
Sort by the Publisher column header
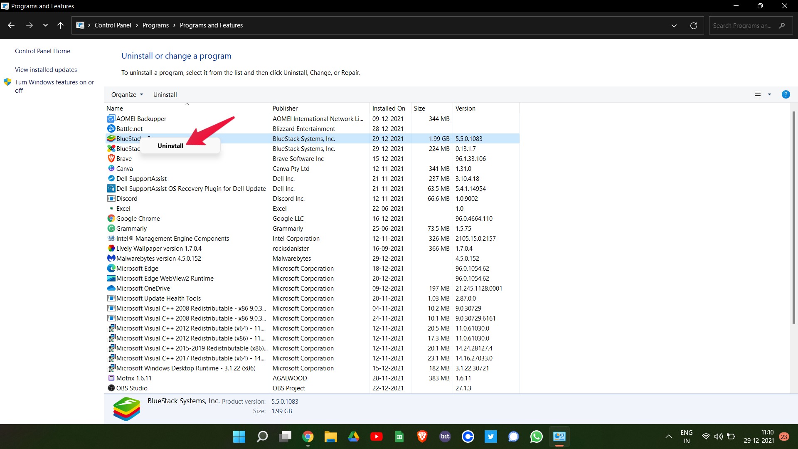(x=320, y=109)
